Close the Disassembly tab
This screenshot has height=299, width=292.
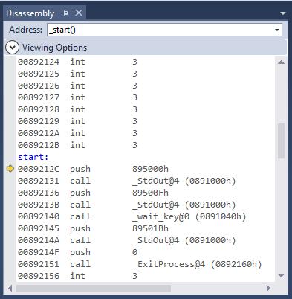click(x=79, y=13)
